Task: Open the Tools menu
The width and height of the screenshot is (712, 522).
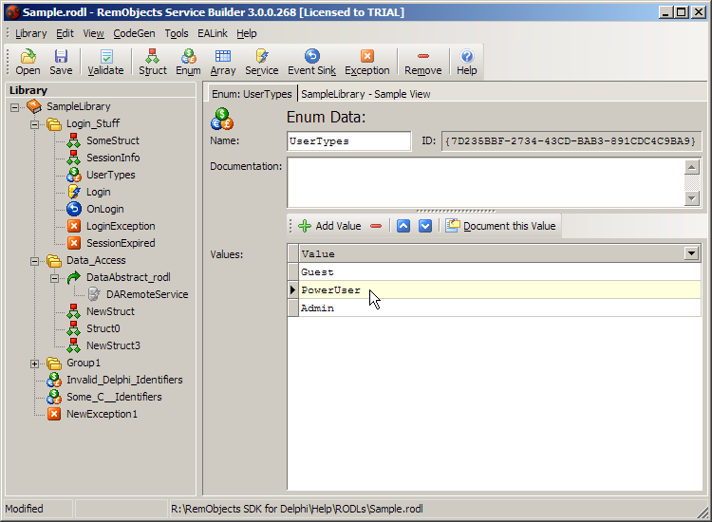Action: coord(177,33)
